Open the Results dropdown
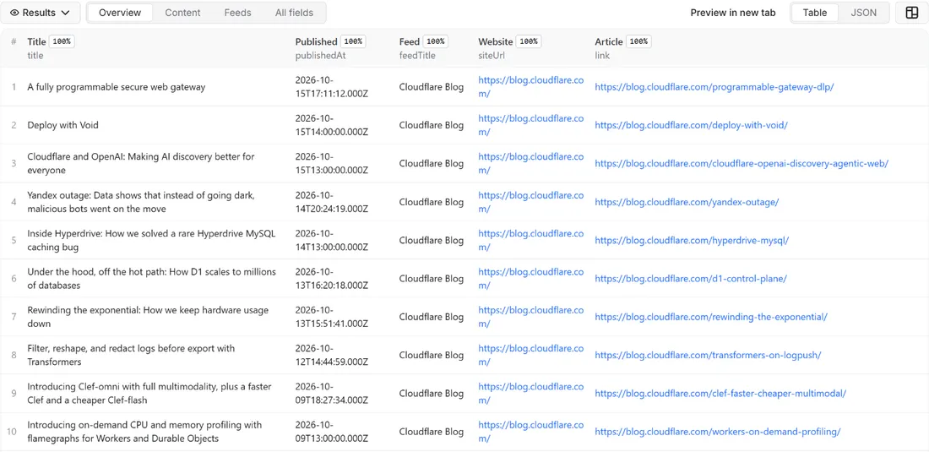The image size is (929, 452). 41,13
